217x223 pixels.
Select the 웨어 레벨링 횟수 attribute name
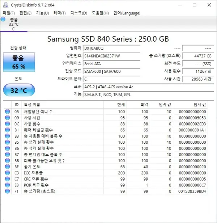point(38,130)
